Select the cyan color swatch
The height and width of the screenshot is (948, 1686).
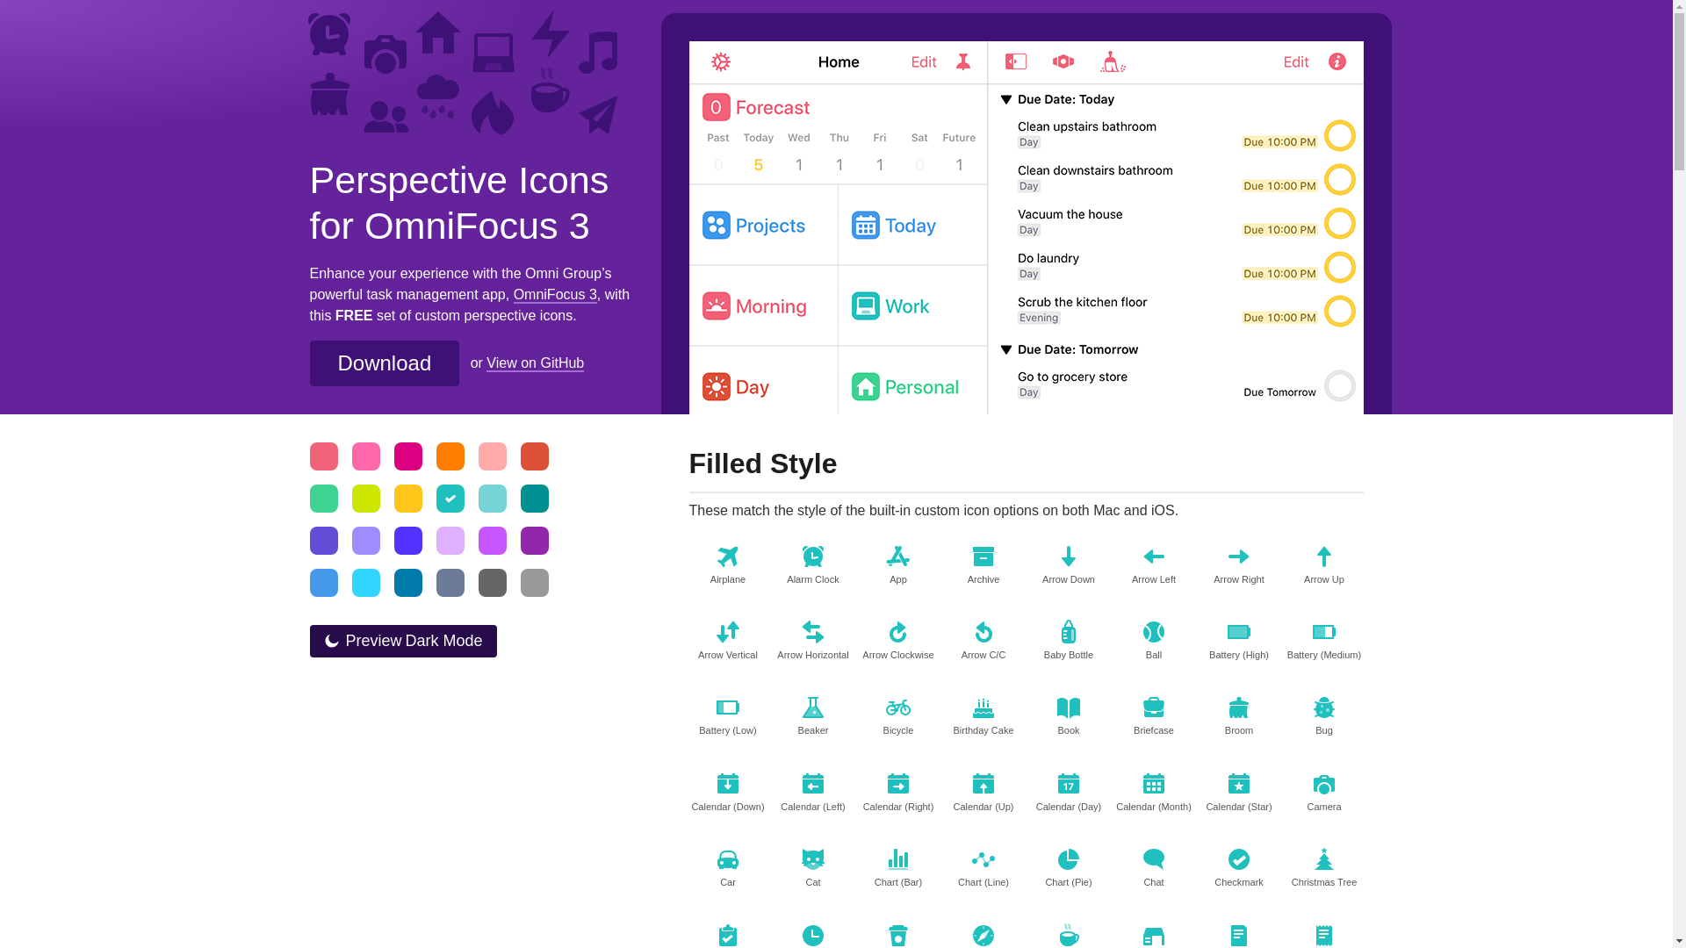click(x=366, y=583)
